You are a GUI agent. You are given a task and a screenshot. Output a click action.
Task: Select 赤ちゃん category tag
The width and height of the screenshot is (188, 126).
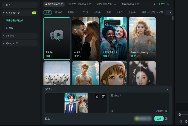pyautogui.click(x=132, y=12)
